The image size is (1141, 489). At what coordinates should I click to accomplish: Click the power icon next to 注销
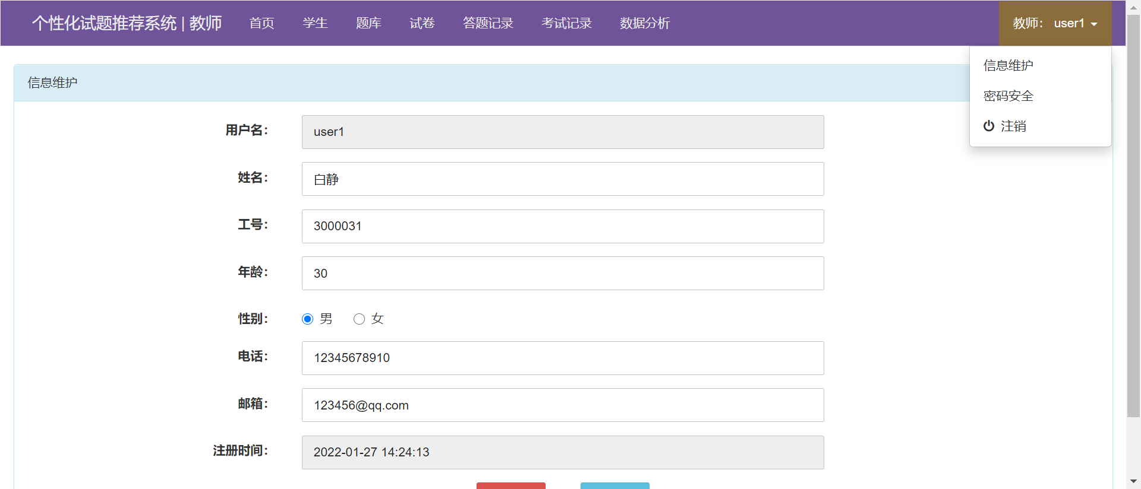tap(989, 126)
